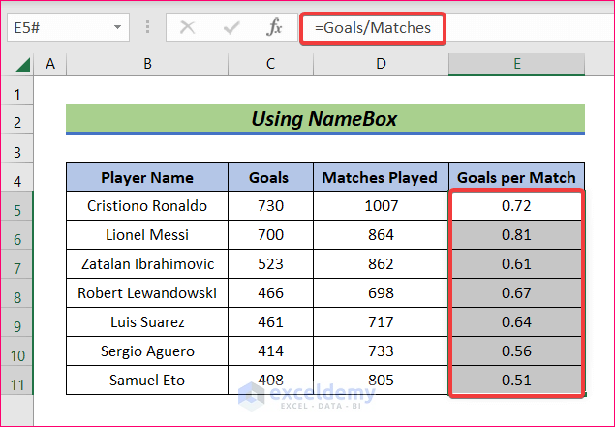The image size is (615, 427).
Task: Select row 5 header
Action: coord(16,206)
